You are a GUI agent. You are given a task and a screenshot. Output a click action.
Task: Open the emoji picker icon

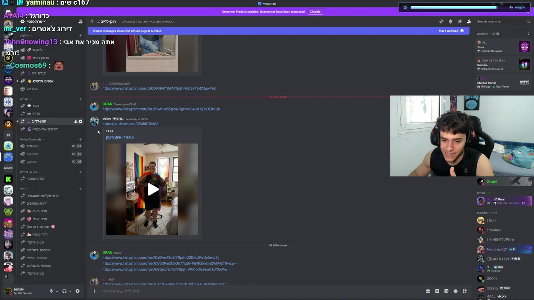coord(456,291)
